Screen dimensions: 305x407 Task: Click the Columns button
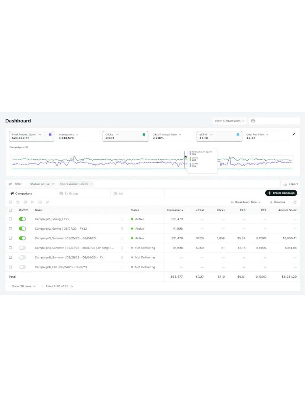277,202
